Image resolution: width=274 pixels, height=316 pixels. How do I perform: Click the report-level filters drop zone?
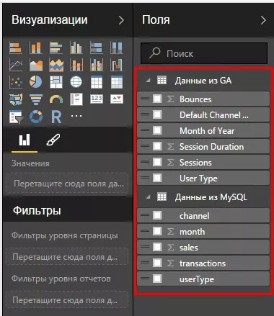(x=67, y=300)
